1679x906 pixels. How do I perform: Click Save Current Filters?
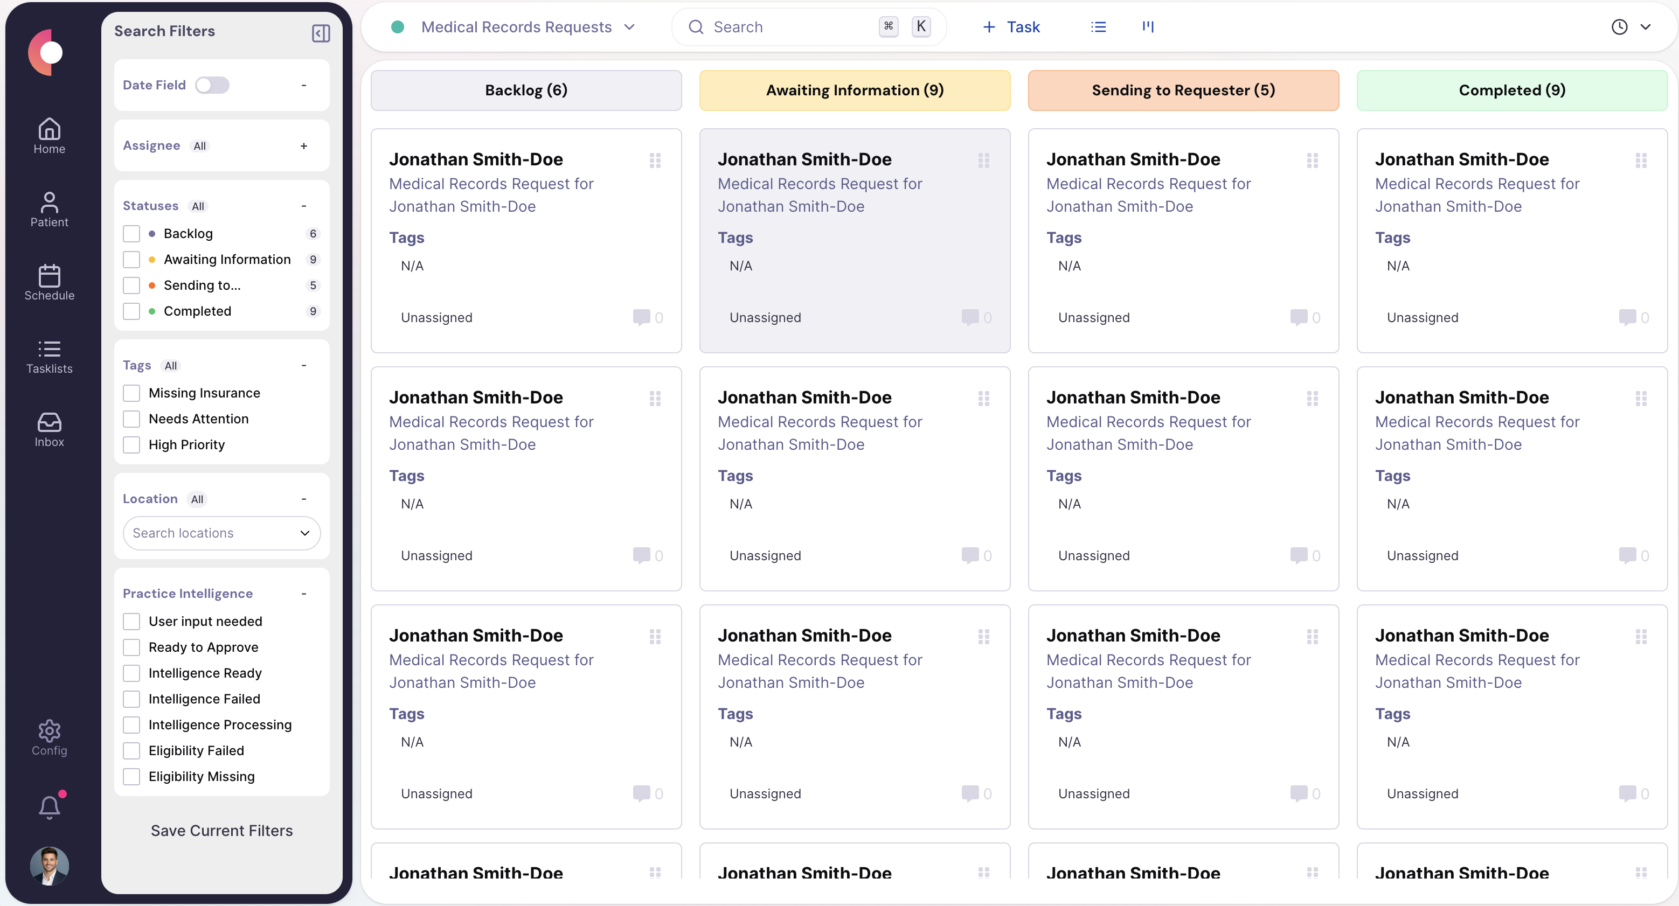[x=221, y=830]
